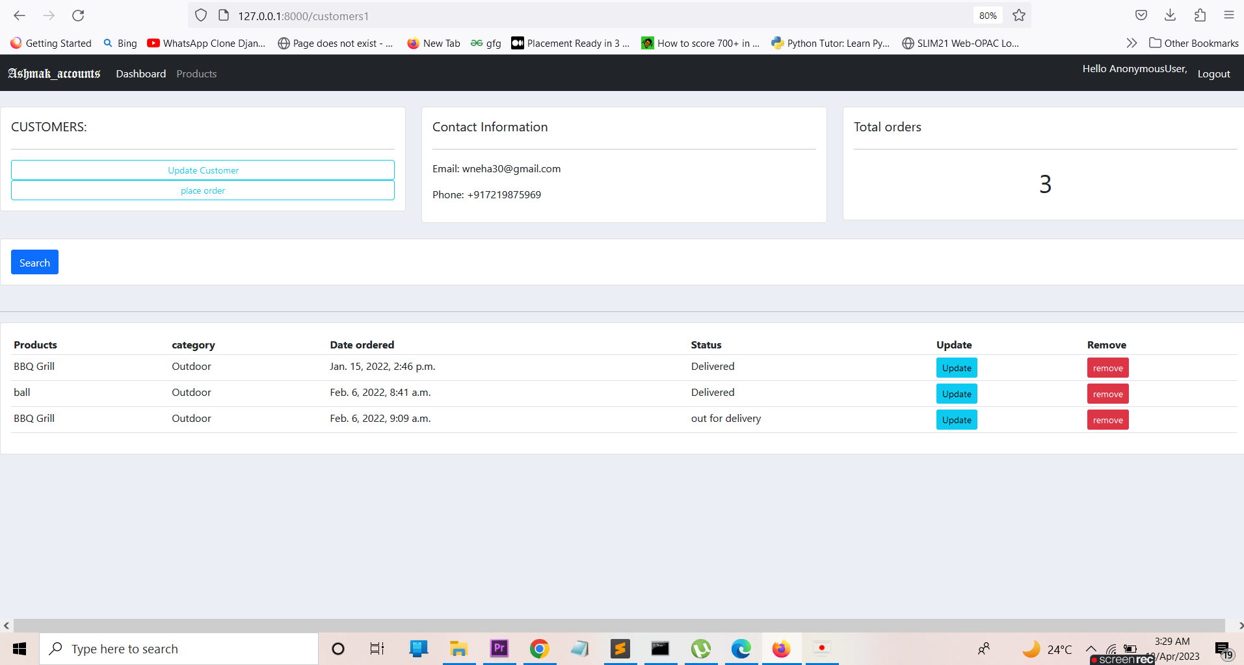Open the browser hamburger menu
Viewport: 1244px width, 665px height.
(1228, 15)
